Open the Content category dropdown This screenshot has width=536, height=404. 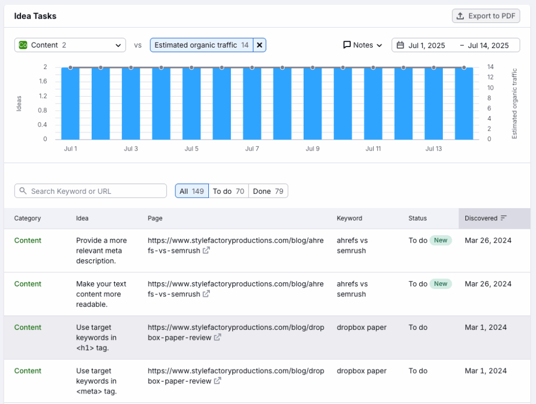tap(70, 45)
